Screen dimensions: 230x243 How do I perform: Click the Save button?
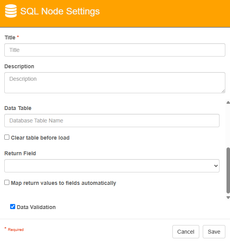click(x=214, y=232)
